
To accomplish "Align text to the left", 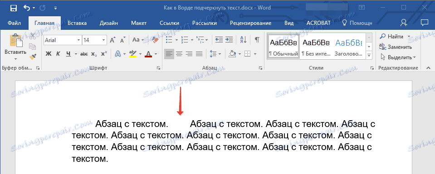I will tap(169, 54).
